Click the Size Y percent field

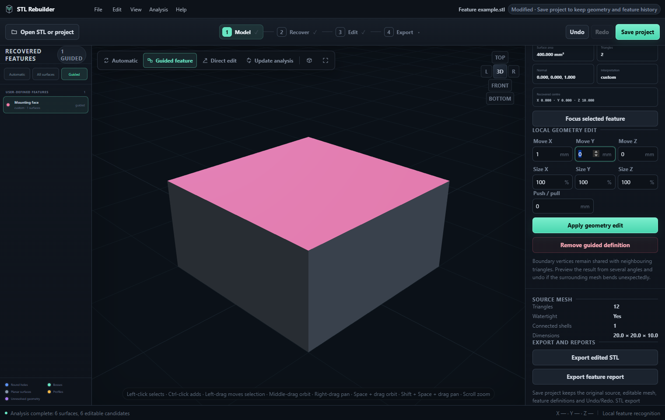tap(595, 182)
